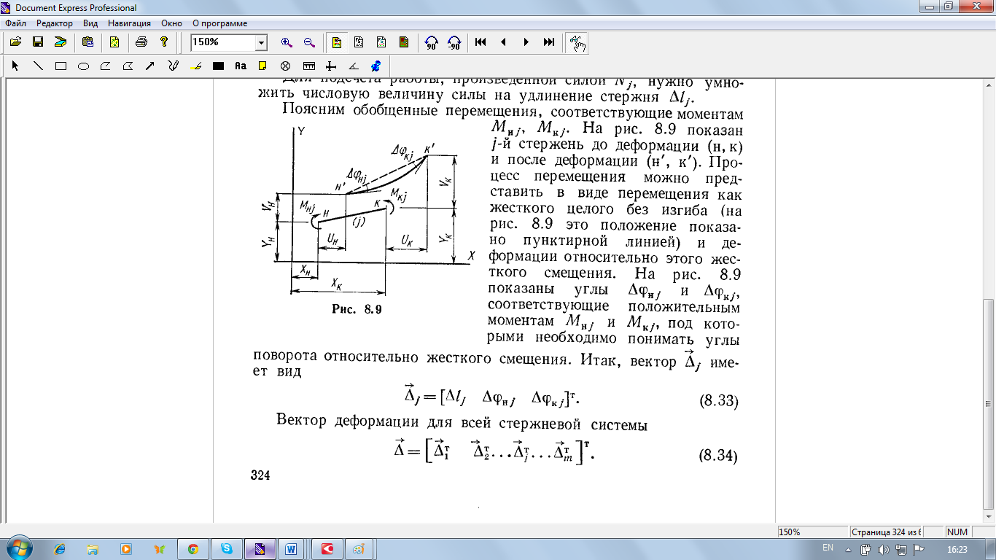Click the scrollbar up arrow

[988, 86]
